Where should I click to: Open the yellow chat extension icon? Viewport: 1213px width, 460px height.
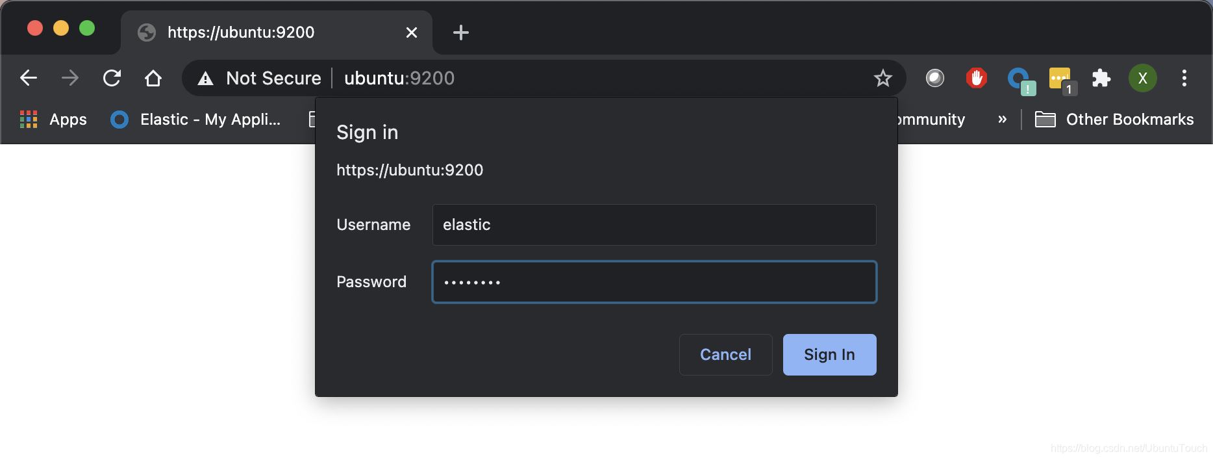pos(1060,79)
